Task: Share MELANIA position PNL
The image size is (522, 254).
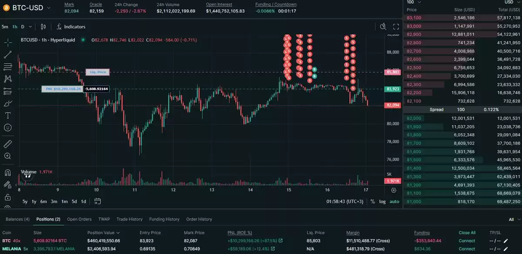Action: point(273,249)
